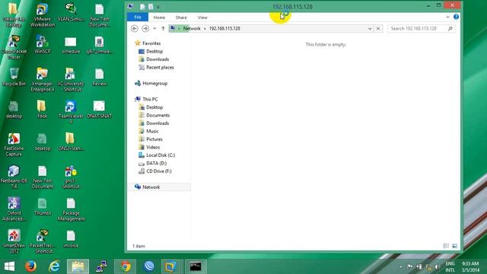Click the Forward navigation arrow
The height and width of the screenshot is (274, 487).
tap(145, 29)
